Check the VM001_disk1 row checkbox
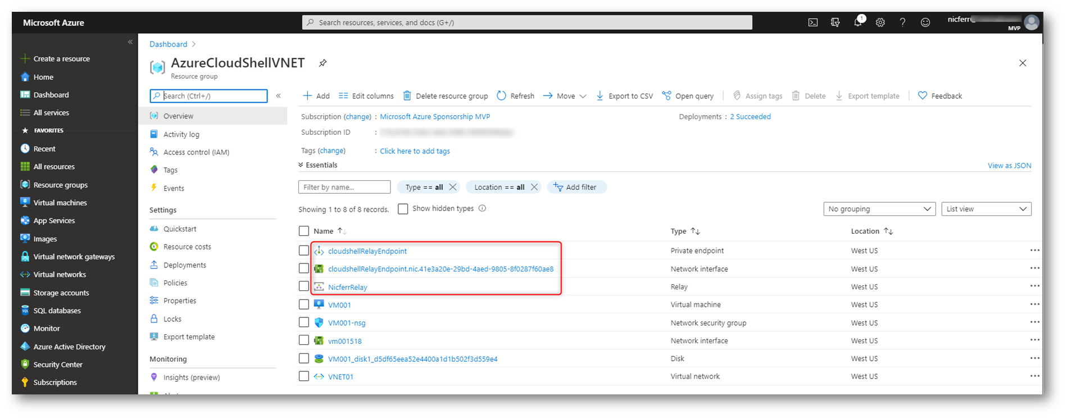1067x418 pixels. point(304,358)
